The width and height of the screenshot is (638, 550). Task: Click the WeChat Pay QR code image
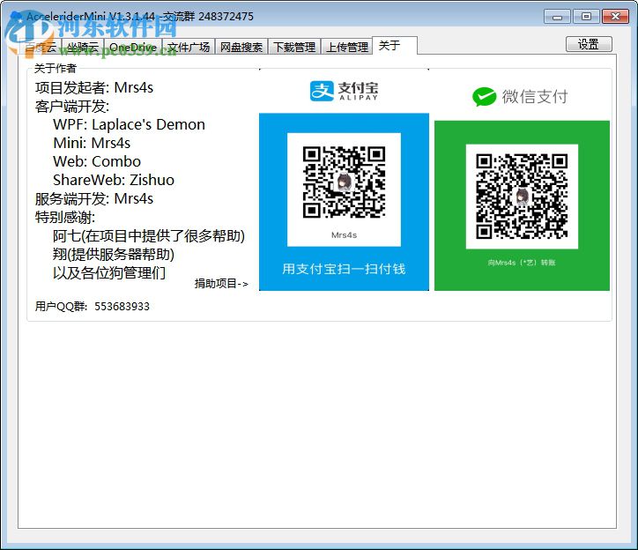522,196
